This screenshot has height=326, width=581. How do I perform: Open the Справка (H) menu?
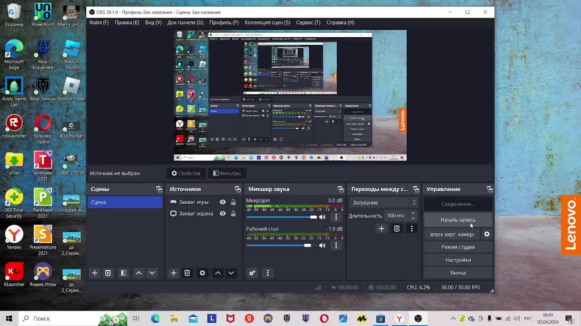pos(340,22)
